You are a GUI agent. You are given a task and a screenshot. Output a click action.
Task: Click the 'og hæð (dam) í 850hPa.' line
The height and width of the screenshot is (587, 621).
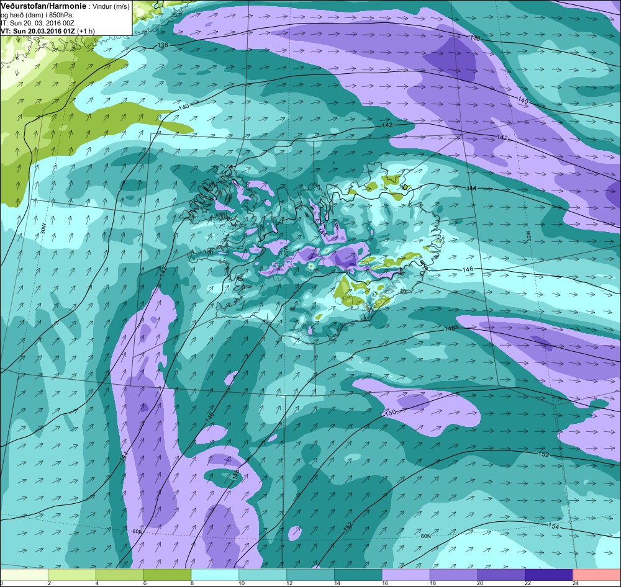click(x=38, y=15)
